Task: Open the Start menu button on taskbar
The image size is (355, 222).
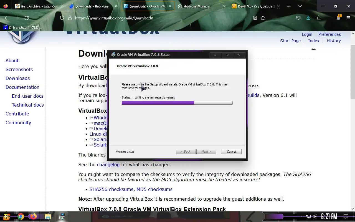Action: 7,216
